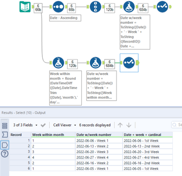Select the output anchor view icon
Viewport: 182px width, 176px height.
click(5, 145)
